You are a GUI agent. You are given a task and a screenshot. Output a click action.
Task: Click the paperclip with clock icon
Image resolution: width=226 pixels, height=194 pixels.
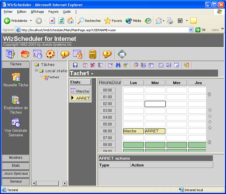tap(143, 65)
